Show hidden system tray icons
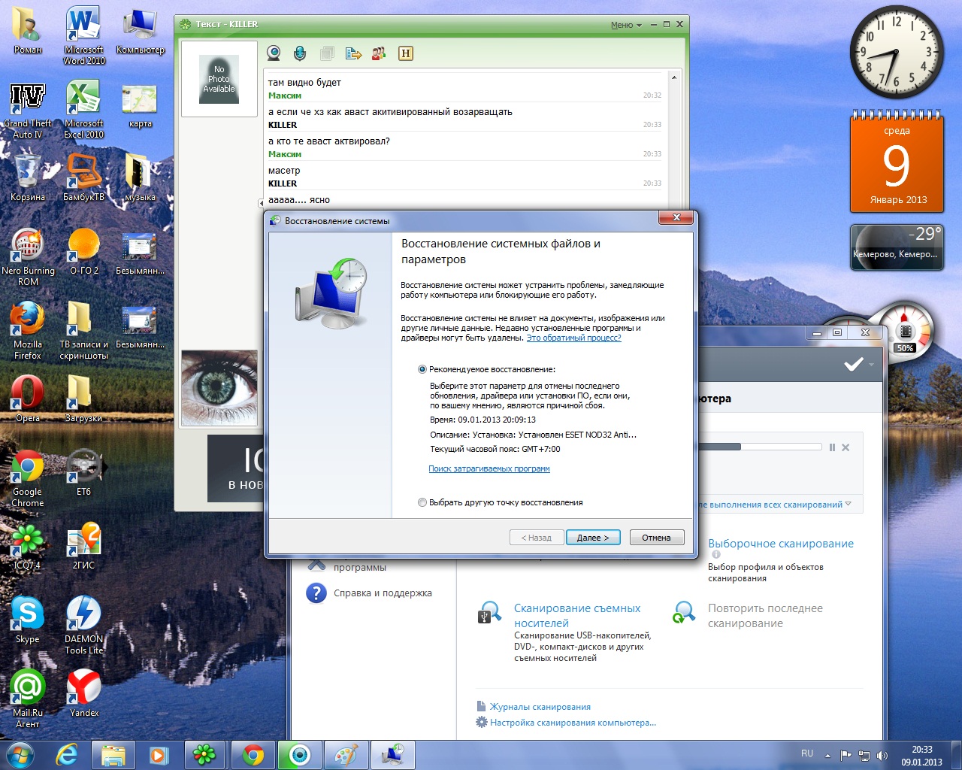Image resolution: width=962 pixels, height=770 pixels. point(827,755)
